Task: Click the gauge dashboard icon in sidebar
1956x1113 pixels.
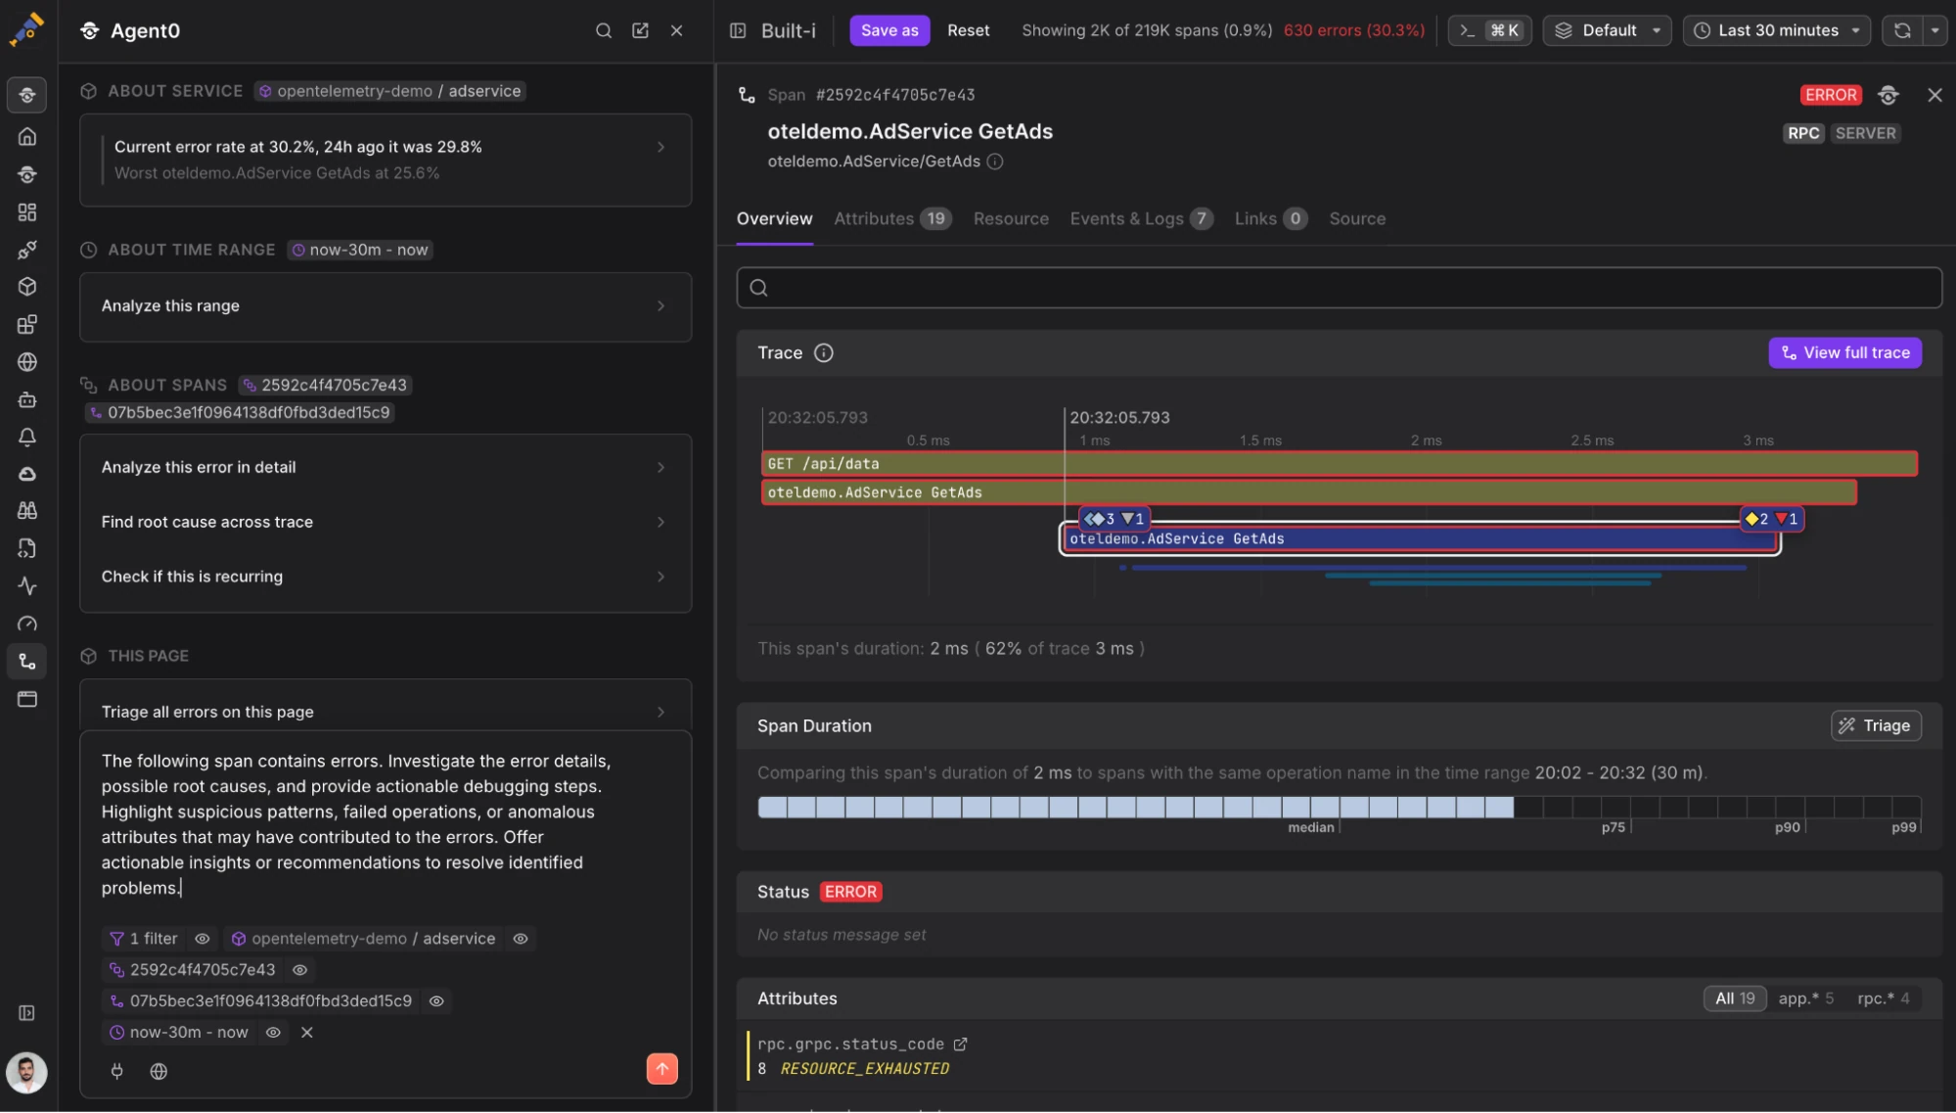Action: pyautogui.click(x=27, y=624)
